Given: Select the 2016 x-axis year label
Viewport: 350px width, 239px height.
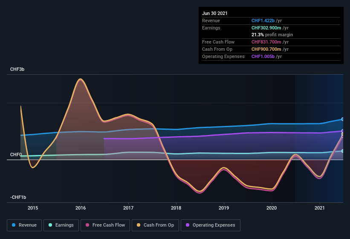Looking at the screenshot, I should click(x=81, y=208).
